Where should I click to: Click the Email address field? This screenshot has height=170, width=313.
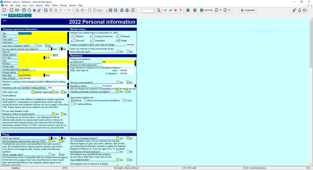44,95
